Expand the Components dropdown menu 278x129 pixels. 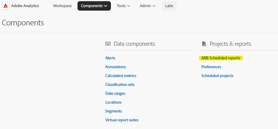[x=94, y=6]
